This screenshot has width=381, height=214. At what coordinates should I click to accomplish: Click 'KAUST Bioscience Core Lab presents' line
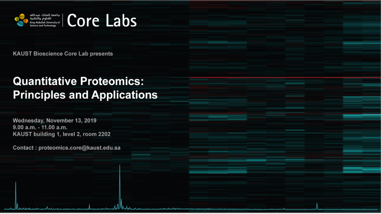point(63,54)
